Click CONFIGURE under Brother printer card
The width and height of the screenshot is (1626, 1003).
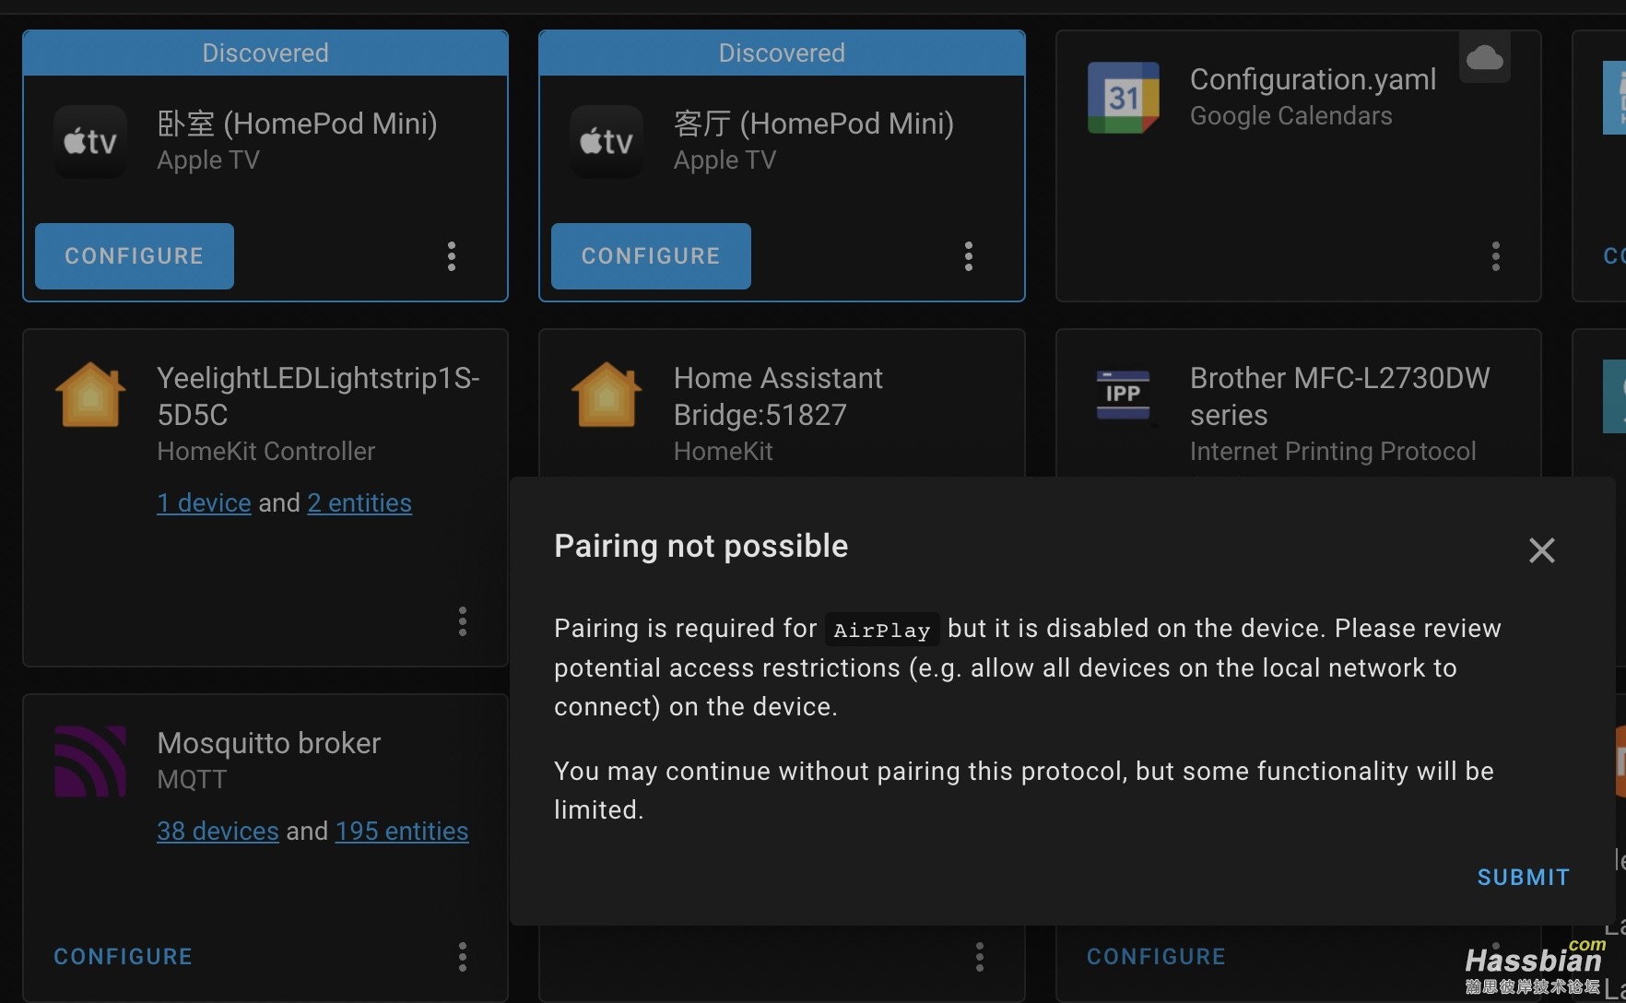click(1157, 957)
